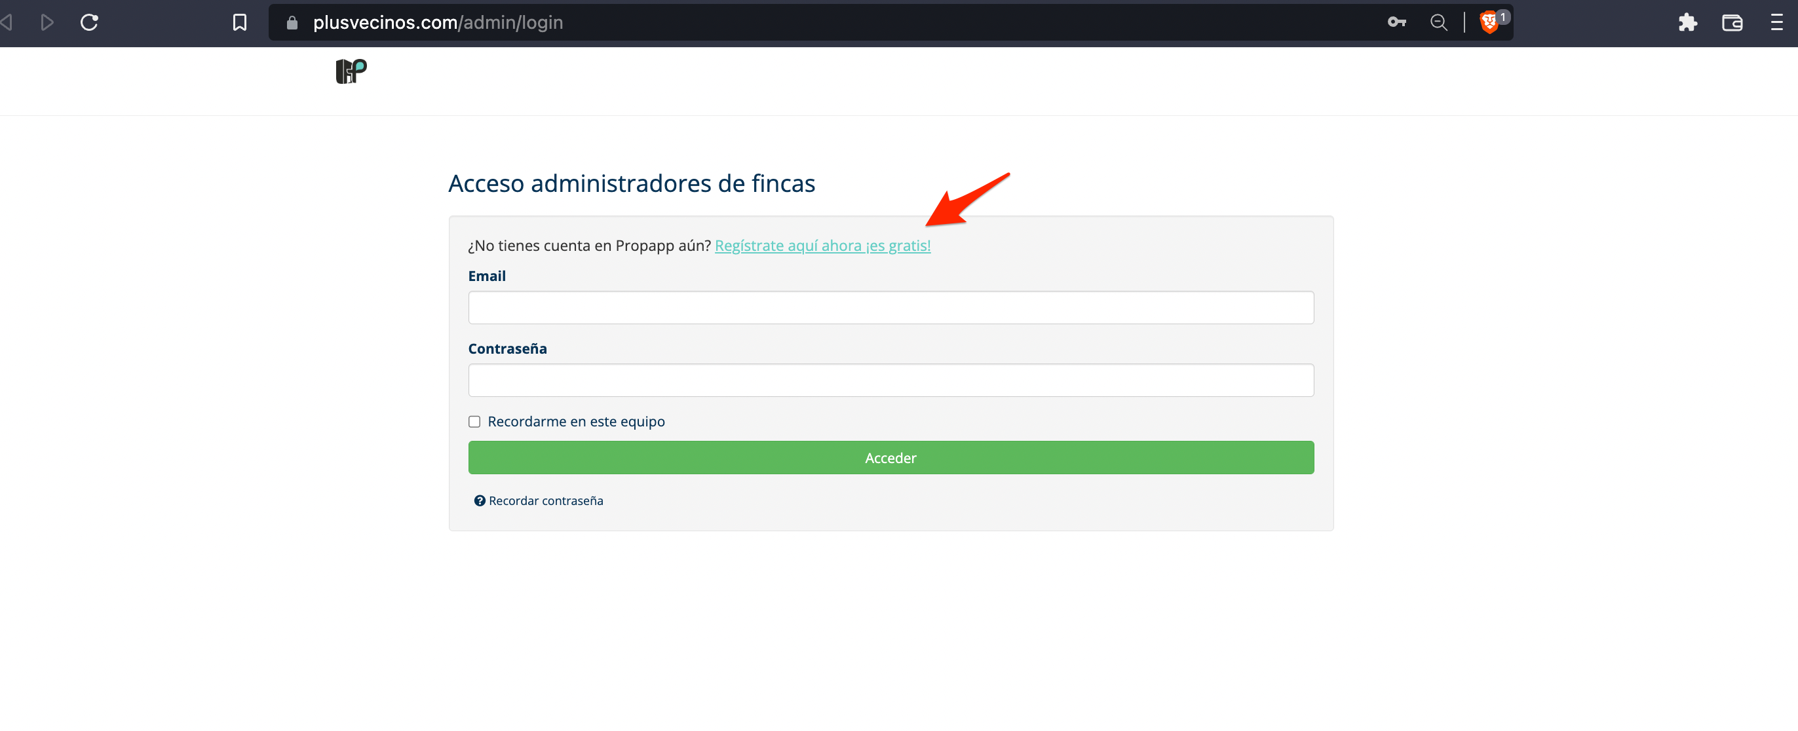Viewport: 1798px width, 731px height.
Task: Focus the Email input field
Action: [890, 308]
